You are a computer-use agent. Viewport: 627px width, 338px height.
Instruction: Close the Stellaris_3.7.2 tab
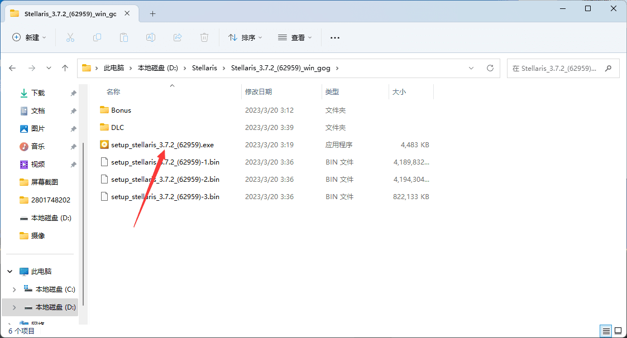click(x=127, y=13)
